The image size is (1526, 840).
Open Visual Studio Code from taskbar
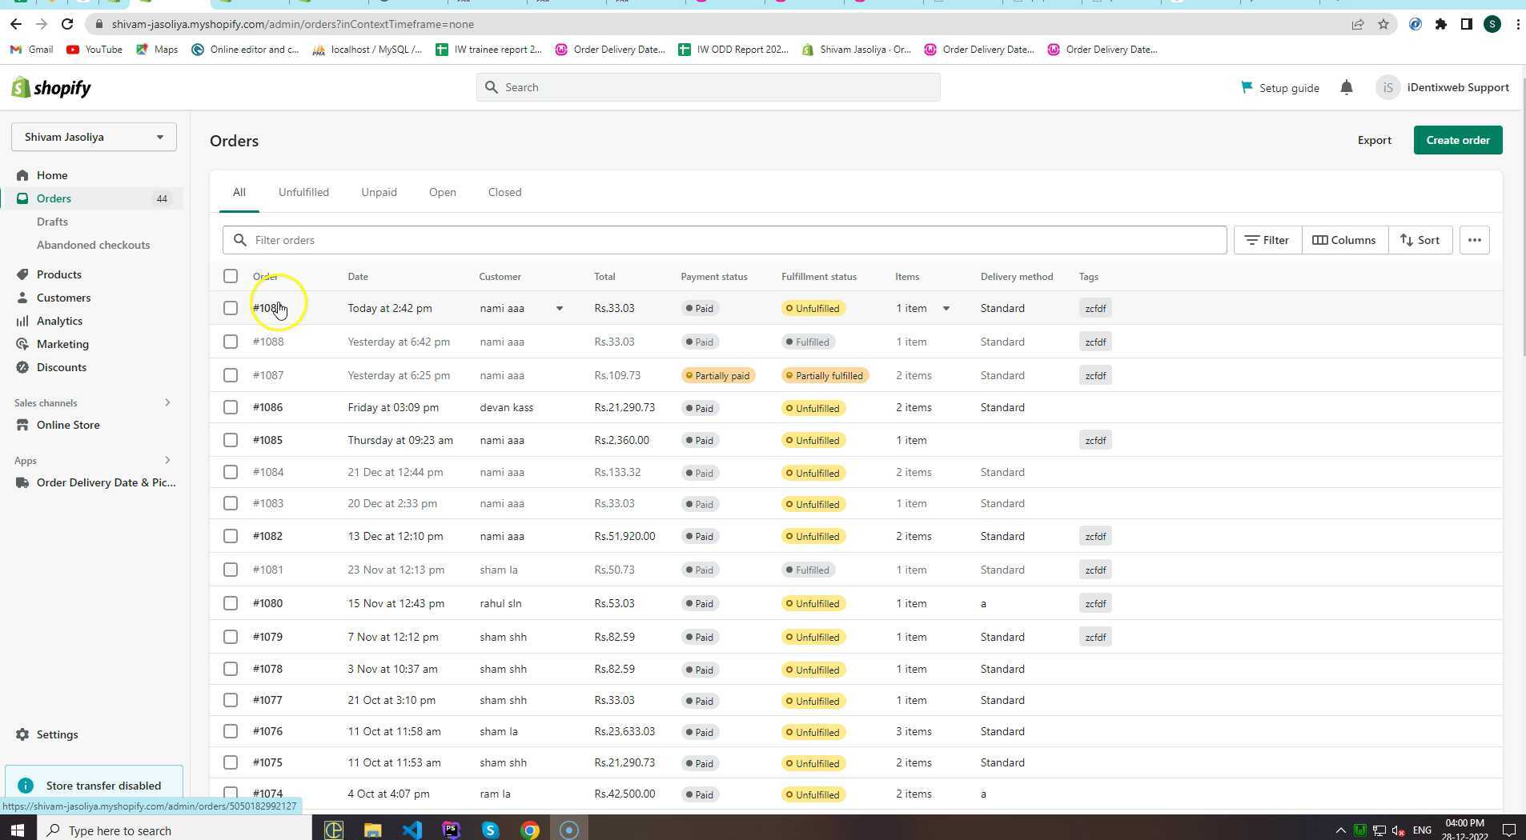coord(412,830)
